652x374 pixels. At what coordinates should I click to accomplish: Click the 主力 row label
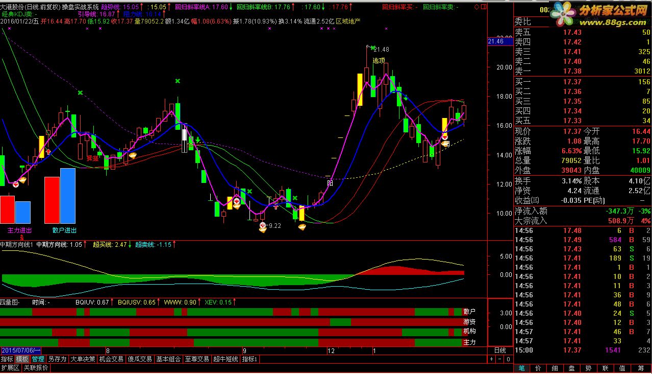pos(469,342)
